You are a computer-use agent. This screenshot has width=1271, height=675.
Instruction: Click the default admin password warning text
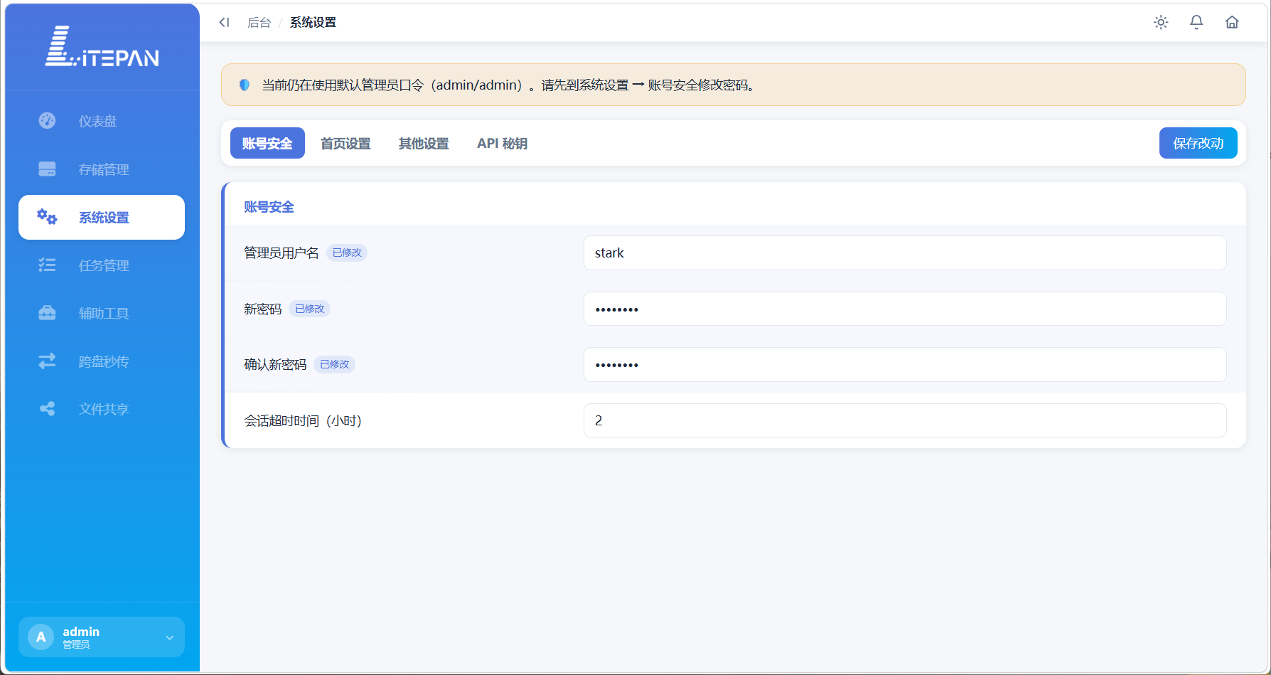508,85
